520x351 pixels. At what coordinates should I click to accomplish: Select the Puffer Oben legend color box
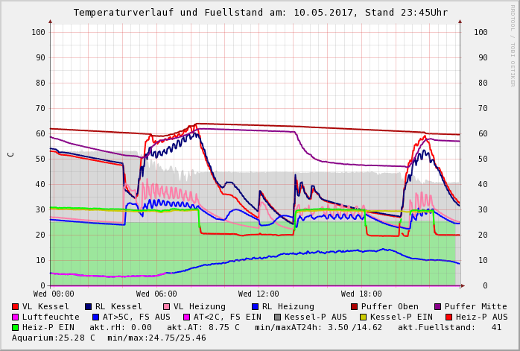point(354,306)
